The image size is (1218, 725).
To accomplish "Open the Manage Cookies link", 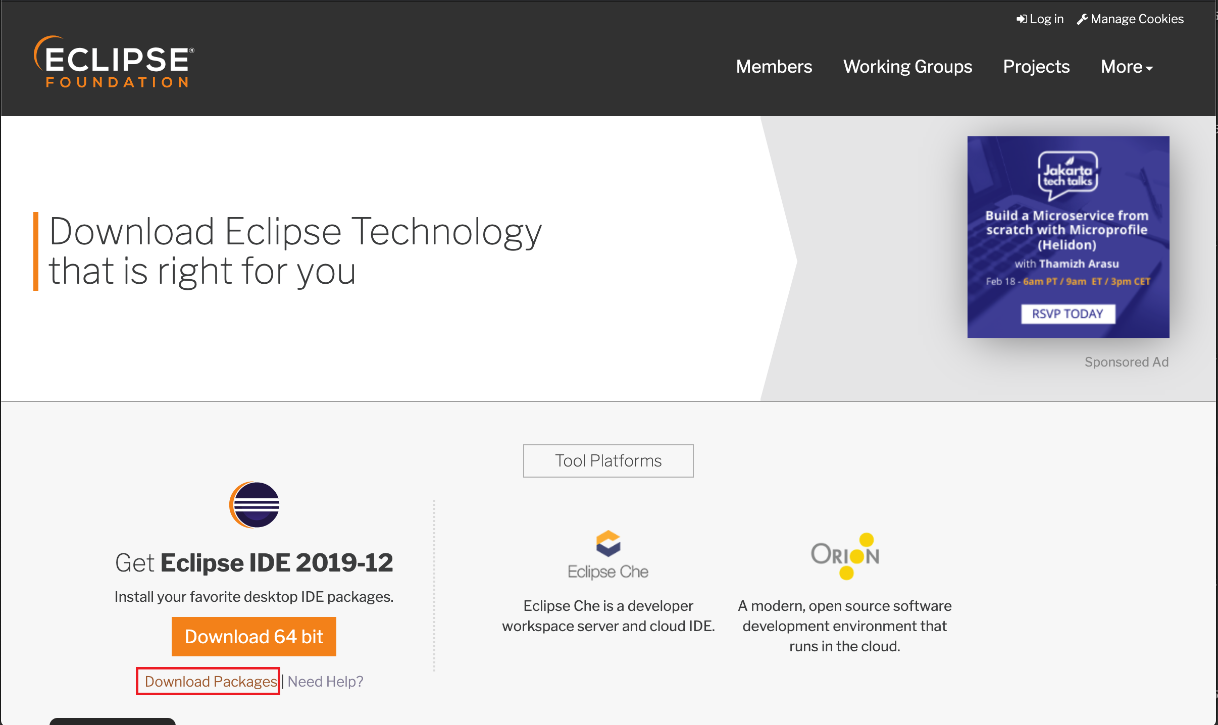I will pos(1137,19).
